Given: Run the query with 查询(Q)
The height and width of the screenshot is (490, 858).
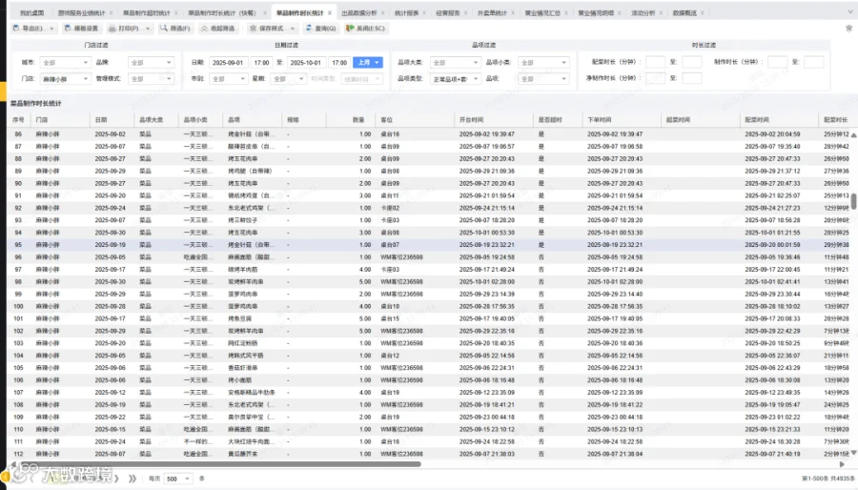Looking at the screenshot, I should tap(320, 28).
